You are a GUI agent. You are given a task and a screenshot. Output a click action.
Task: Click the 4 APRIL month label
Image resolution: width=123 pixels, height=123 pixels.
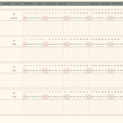[x=14, y=42]
